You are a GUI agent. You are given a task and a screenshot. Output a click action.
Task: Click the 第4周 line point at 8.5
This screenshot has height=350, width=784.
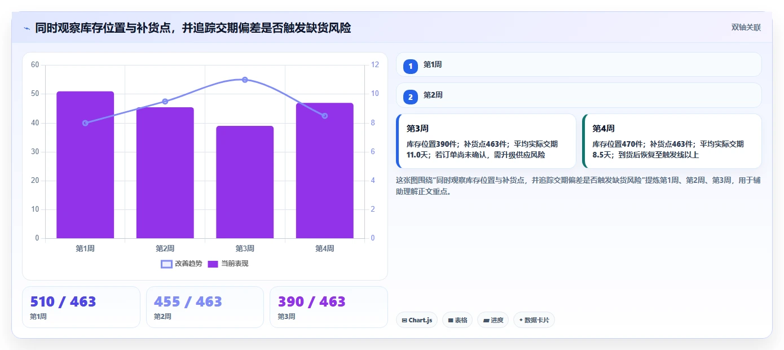tap(325, 116)
